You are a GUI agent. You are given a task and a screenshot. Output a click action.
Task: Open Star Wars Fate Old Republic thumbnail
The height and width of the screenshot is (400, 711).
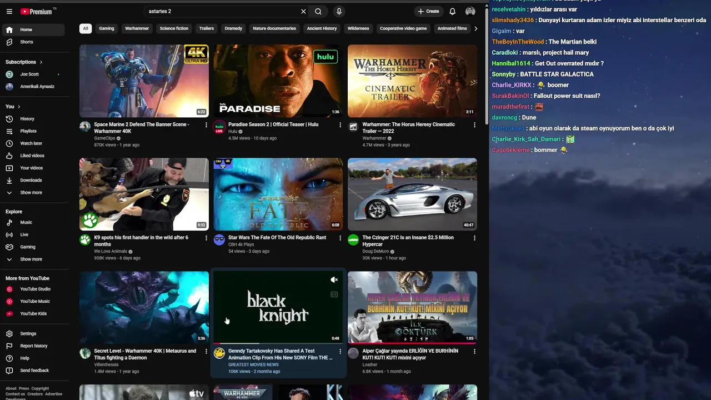click(x=278, y=194)
